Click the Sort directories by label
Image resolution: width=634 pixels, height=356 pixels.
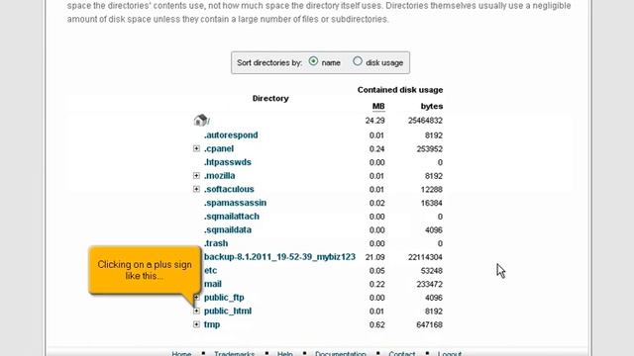269,63
